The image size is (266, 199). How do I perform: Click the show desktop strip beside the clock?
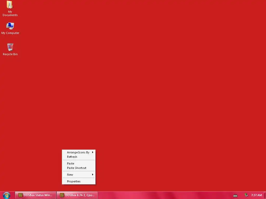click(265, 195)
